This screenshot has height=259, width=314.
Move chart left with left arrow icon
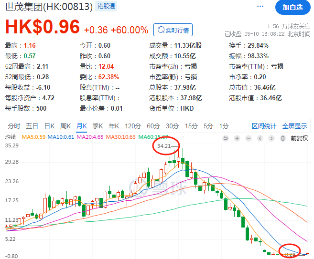[x=260, y=138]
